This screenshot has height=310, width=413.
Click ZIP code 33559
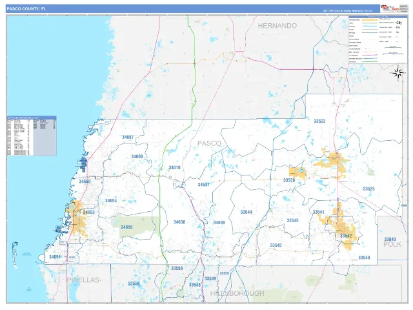click(x=224, y=273)
